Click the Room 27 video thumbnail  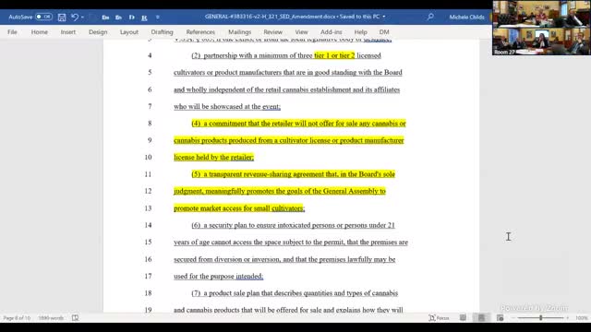(541, 41)
